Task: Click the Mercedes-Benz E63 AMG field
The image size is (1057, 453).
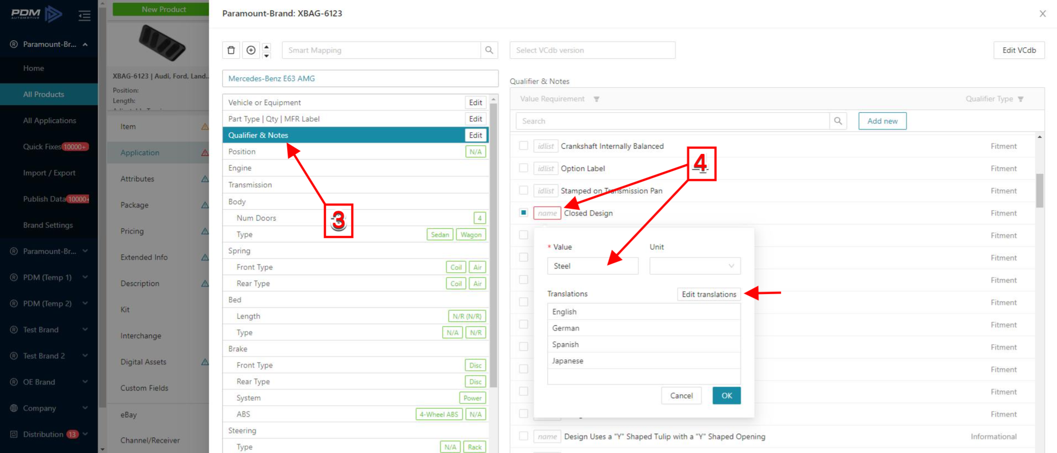Action: tap(360, 79)
